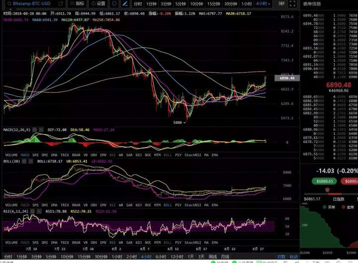
Task: Click the 3秒 refresh interval button
Action: tap(281, 3)
